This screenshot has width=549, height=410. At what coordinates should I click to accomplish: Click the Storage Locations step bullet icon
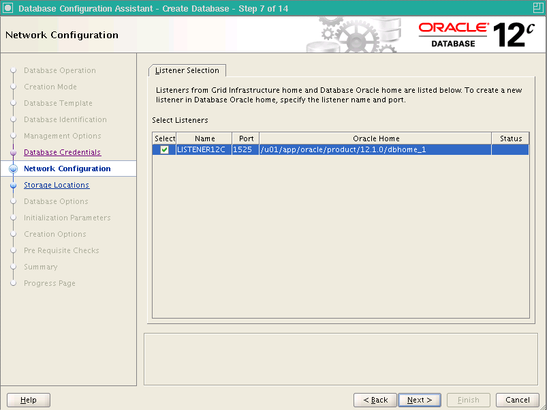(x=13, y=186)
